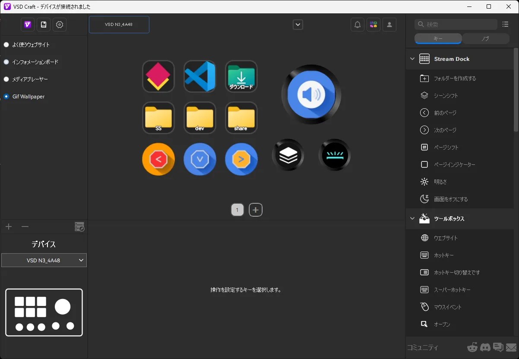The height and width of the screenshot is (359, 519).
Task: Toggle the list view icon beside search
Action: click(506, 25)
